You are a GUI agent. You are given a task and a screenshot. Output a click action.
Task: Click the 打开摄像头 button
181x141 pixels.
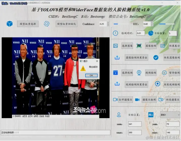[125, 100]
